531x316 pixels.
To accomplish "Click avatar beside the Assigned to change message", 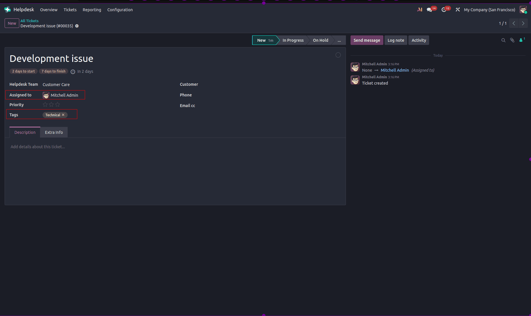I will click(355, 67).
